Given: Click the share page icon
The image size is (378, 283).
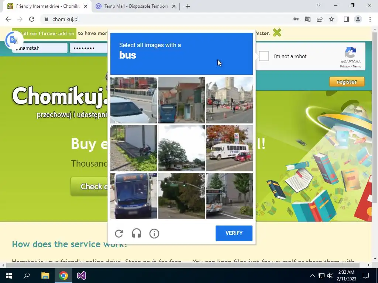Looking at the screenshot, I should tap(320, 19).
